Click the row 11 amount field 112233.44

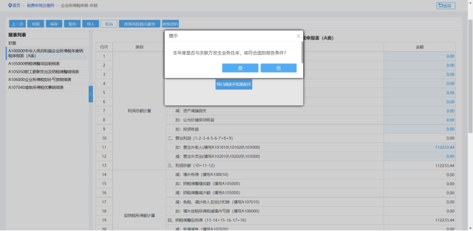tap(420, 147)
